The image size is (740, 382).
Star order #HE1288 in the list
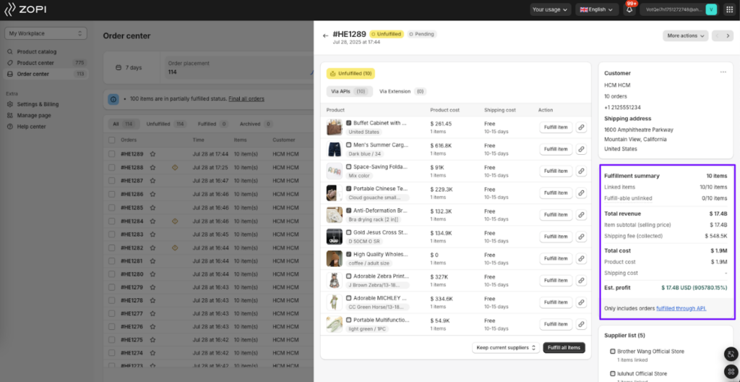point(153,167)
